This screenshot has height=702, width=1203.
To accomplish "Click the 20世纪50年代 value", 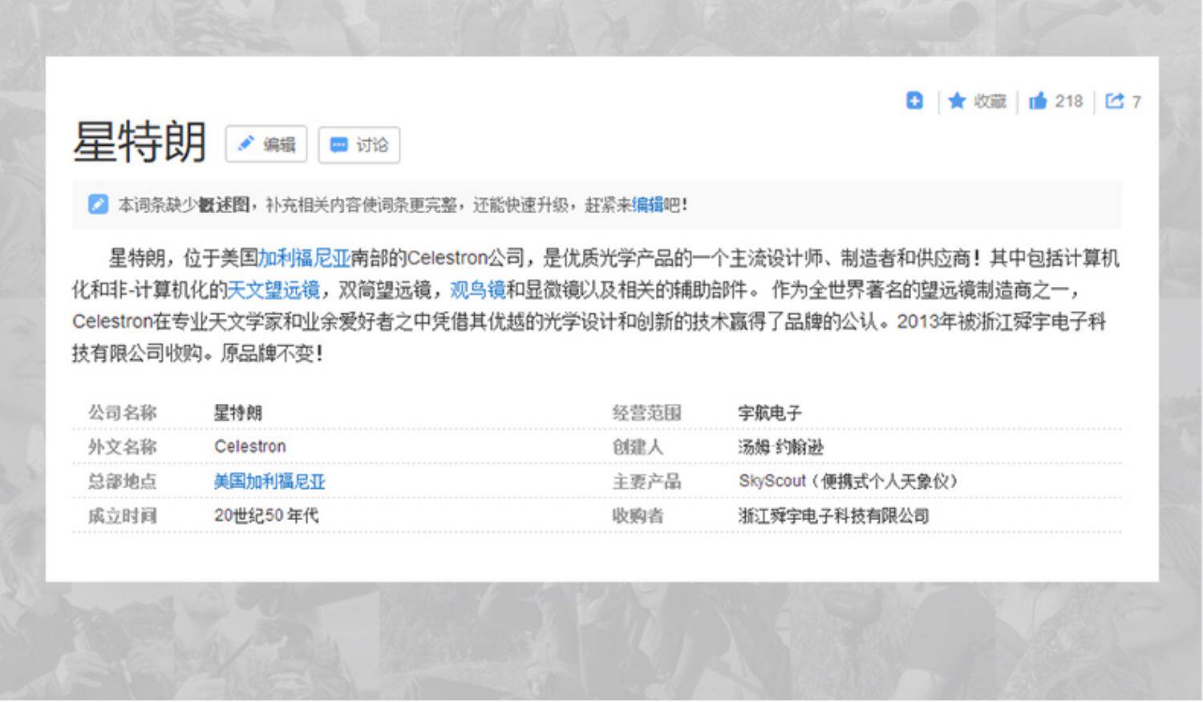I will tap(266, 515).
